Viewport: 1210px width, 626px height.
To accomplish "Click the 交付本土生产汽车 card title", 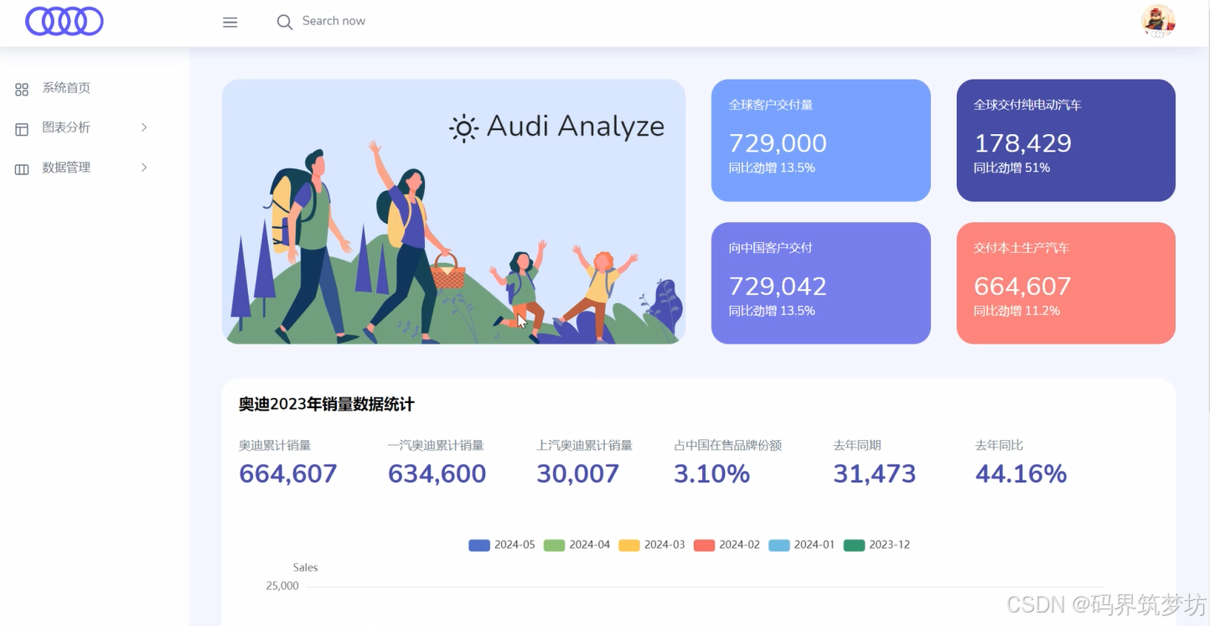I will (x=1021, y=248).
